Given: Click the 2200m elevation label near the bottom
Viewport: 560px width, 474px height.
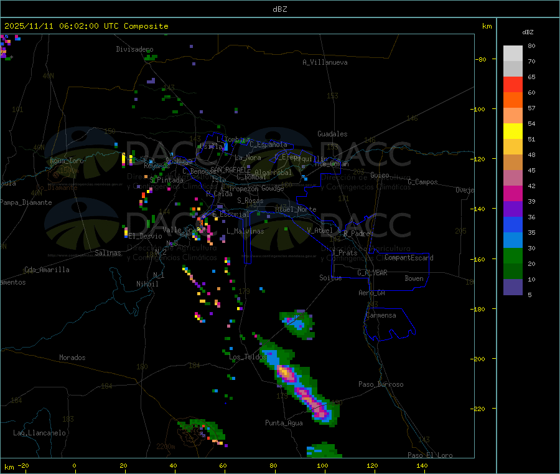Looking at the screenshot, I should click(166, 447).
